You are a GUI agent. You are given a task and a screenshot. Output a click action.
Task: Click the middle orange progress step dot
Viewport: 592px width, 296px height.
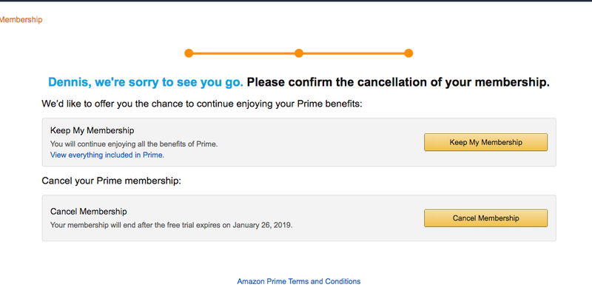299,53
